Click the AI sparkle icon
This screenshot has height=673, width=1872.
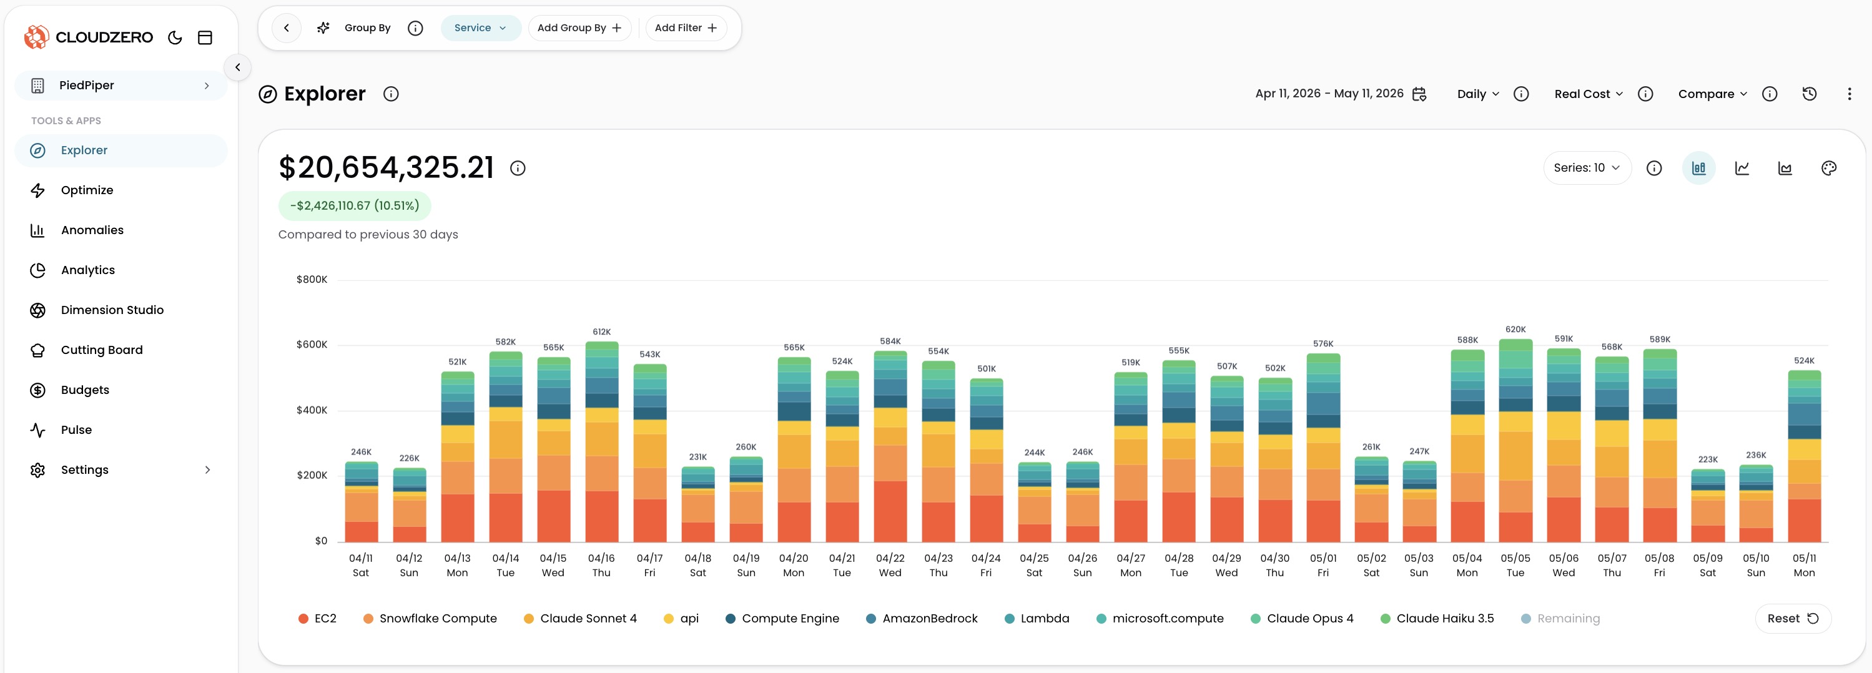click(323, 27)
